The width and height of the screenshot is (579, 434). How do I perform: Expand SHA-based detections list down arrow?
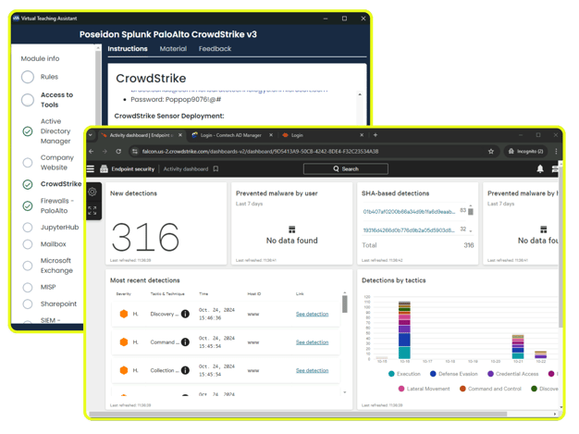point(471,230)
